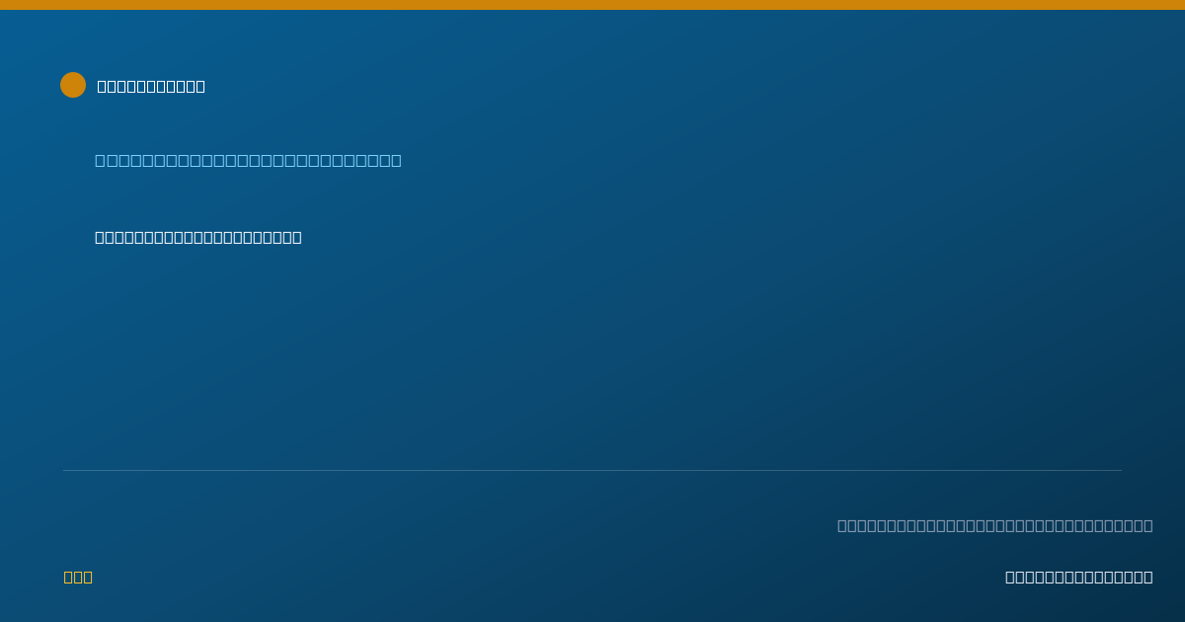Select the gray caption text at bottom right
Viewport: 1185px width, 622px height.
[x=994, y=525]
